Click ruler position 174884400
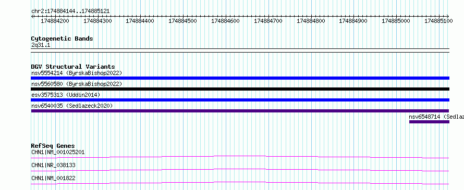 tap(140, 21)
